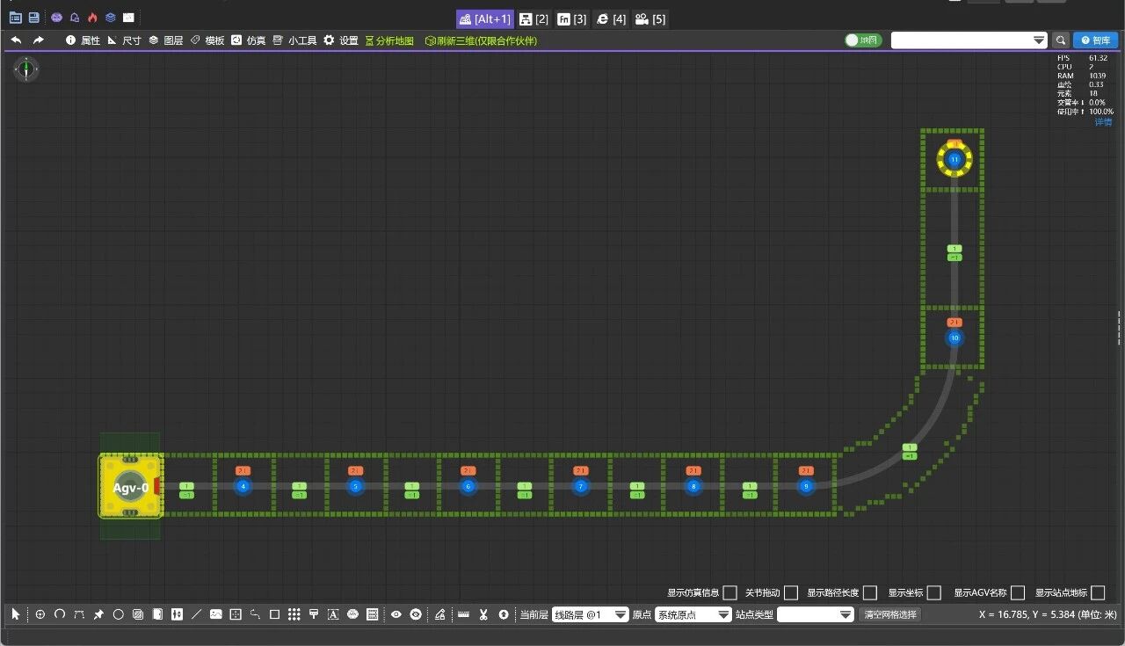Enable 显示路径长度 checkbox

click(870, 593)
